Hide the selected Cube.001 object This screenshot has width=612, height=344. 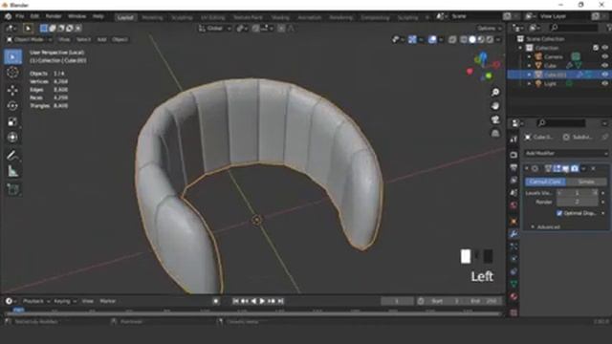[x=604, y=75]
